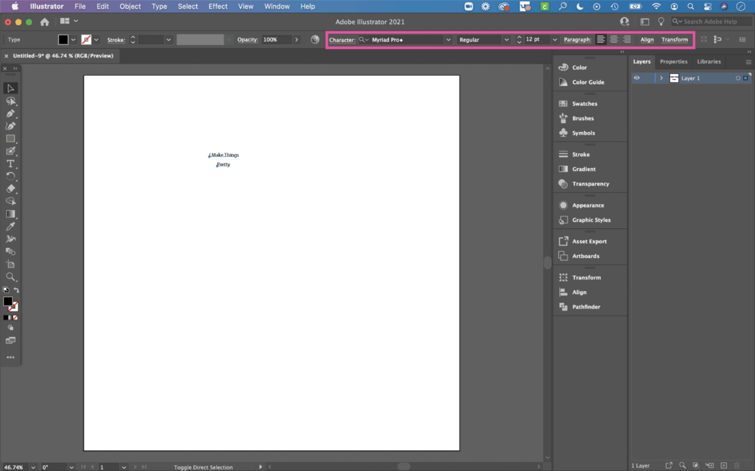The image size is (755, 471).
Task: Open the Pathfinder panel
Action: 584,307
